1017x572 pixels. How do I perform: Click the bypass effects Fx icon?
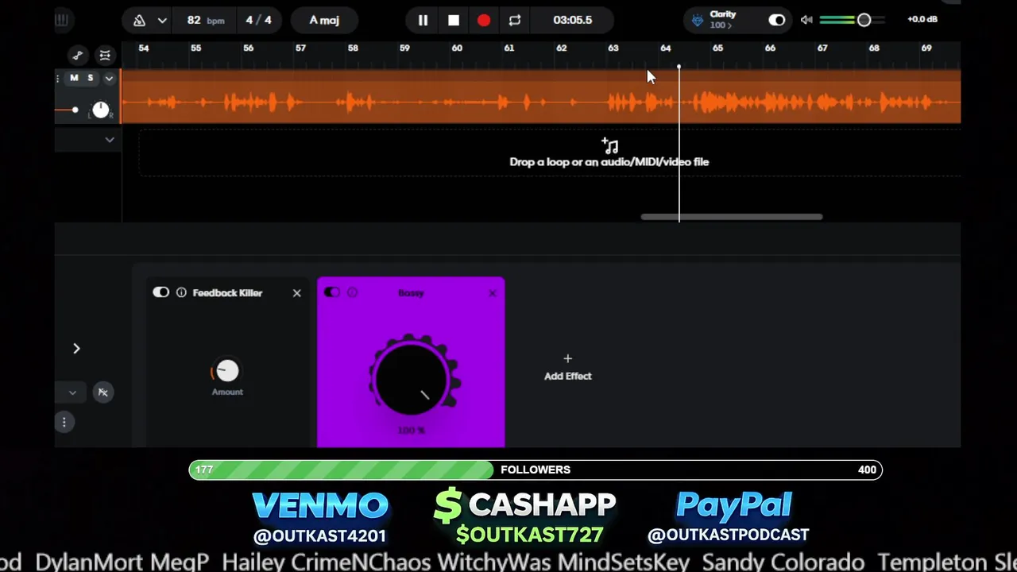click(x=103, y=392)
